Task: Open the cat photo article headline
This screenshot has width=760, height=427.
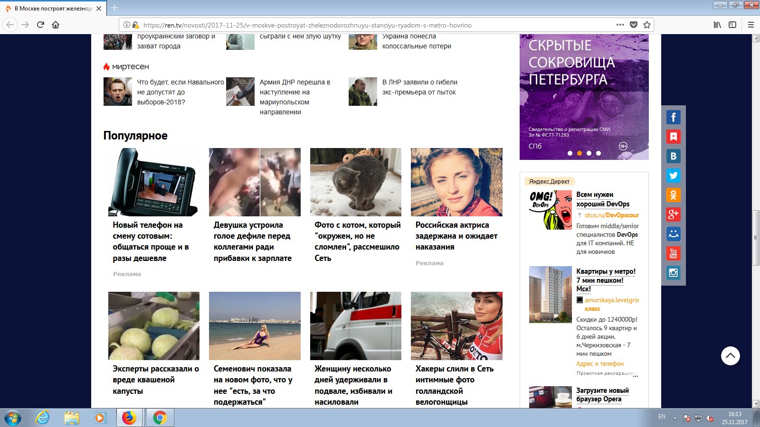Action: tap(357, 241)
